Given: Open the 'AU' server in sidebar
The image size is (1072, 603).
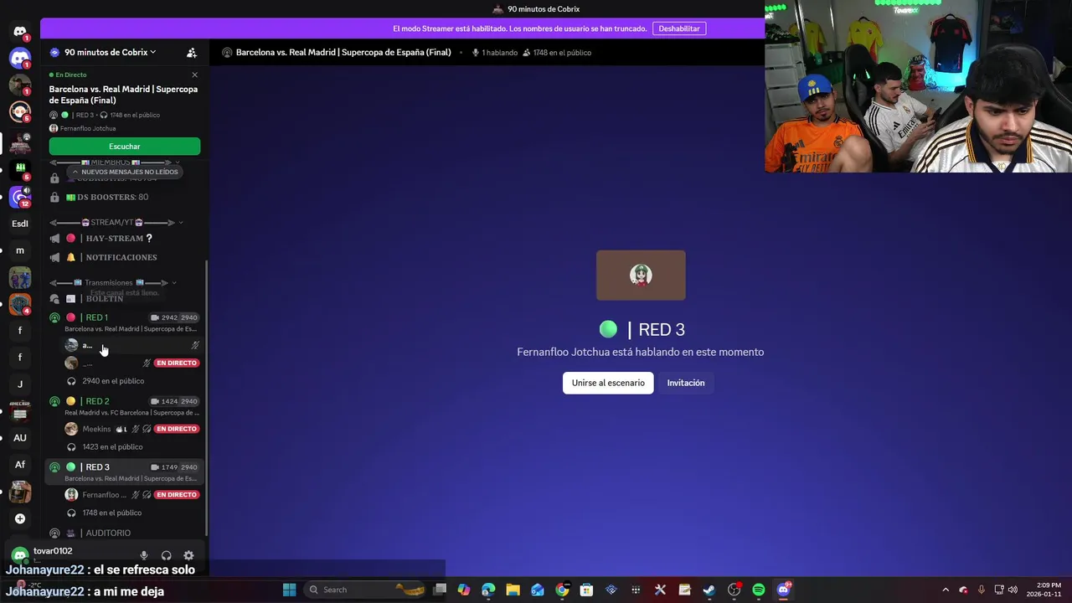Looking at the screenshot, I should point(20,437).
